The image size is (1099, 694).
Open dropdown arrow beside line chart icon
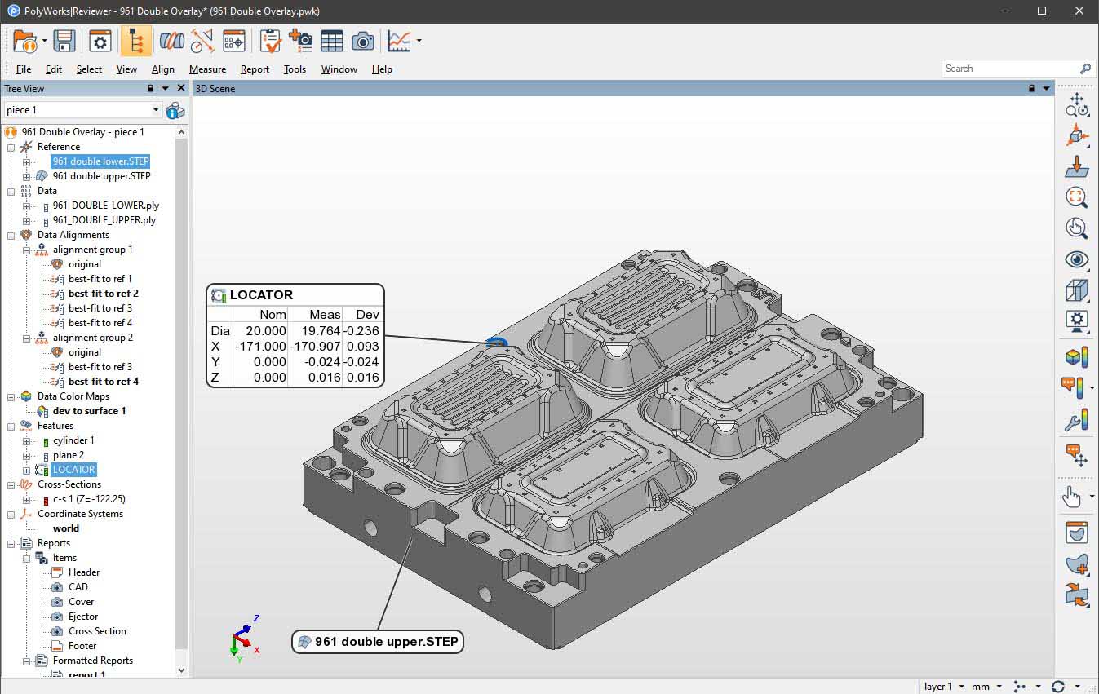pos(419,41)
